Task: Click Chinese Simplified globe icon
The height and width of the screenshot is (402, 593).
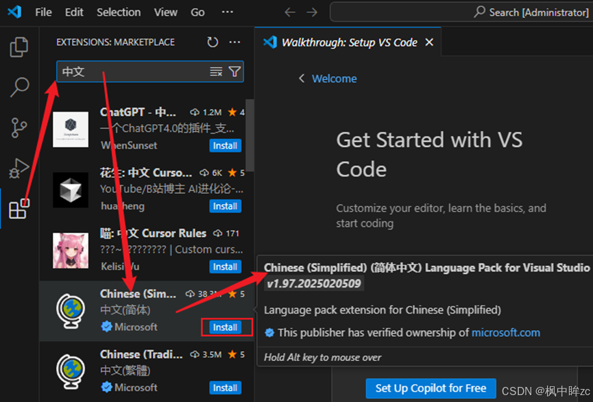Action: pos(71,311)
